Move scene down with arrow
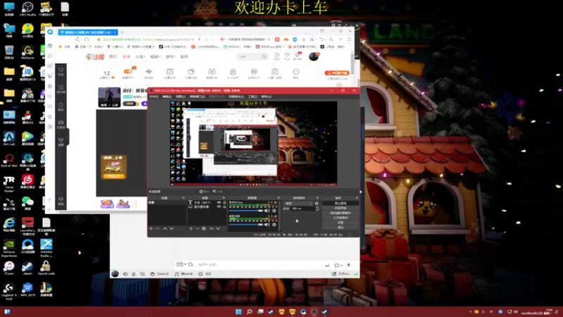Viewport: 563px width, 317px height. tap(172, 228)
